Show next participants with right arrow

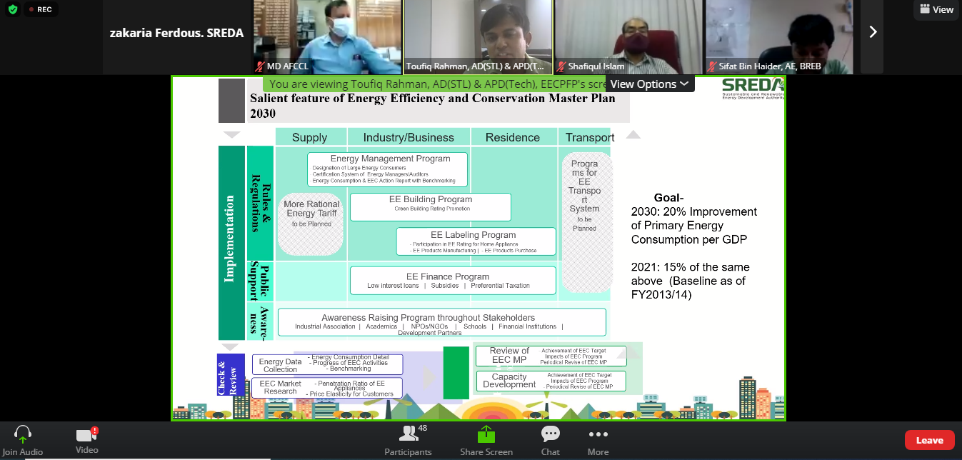(x=872, y=32)
